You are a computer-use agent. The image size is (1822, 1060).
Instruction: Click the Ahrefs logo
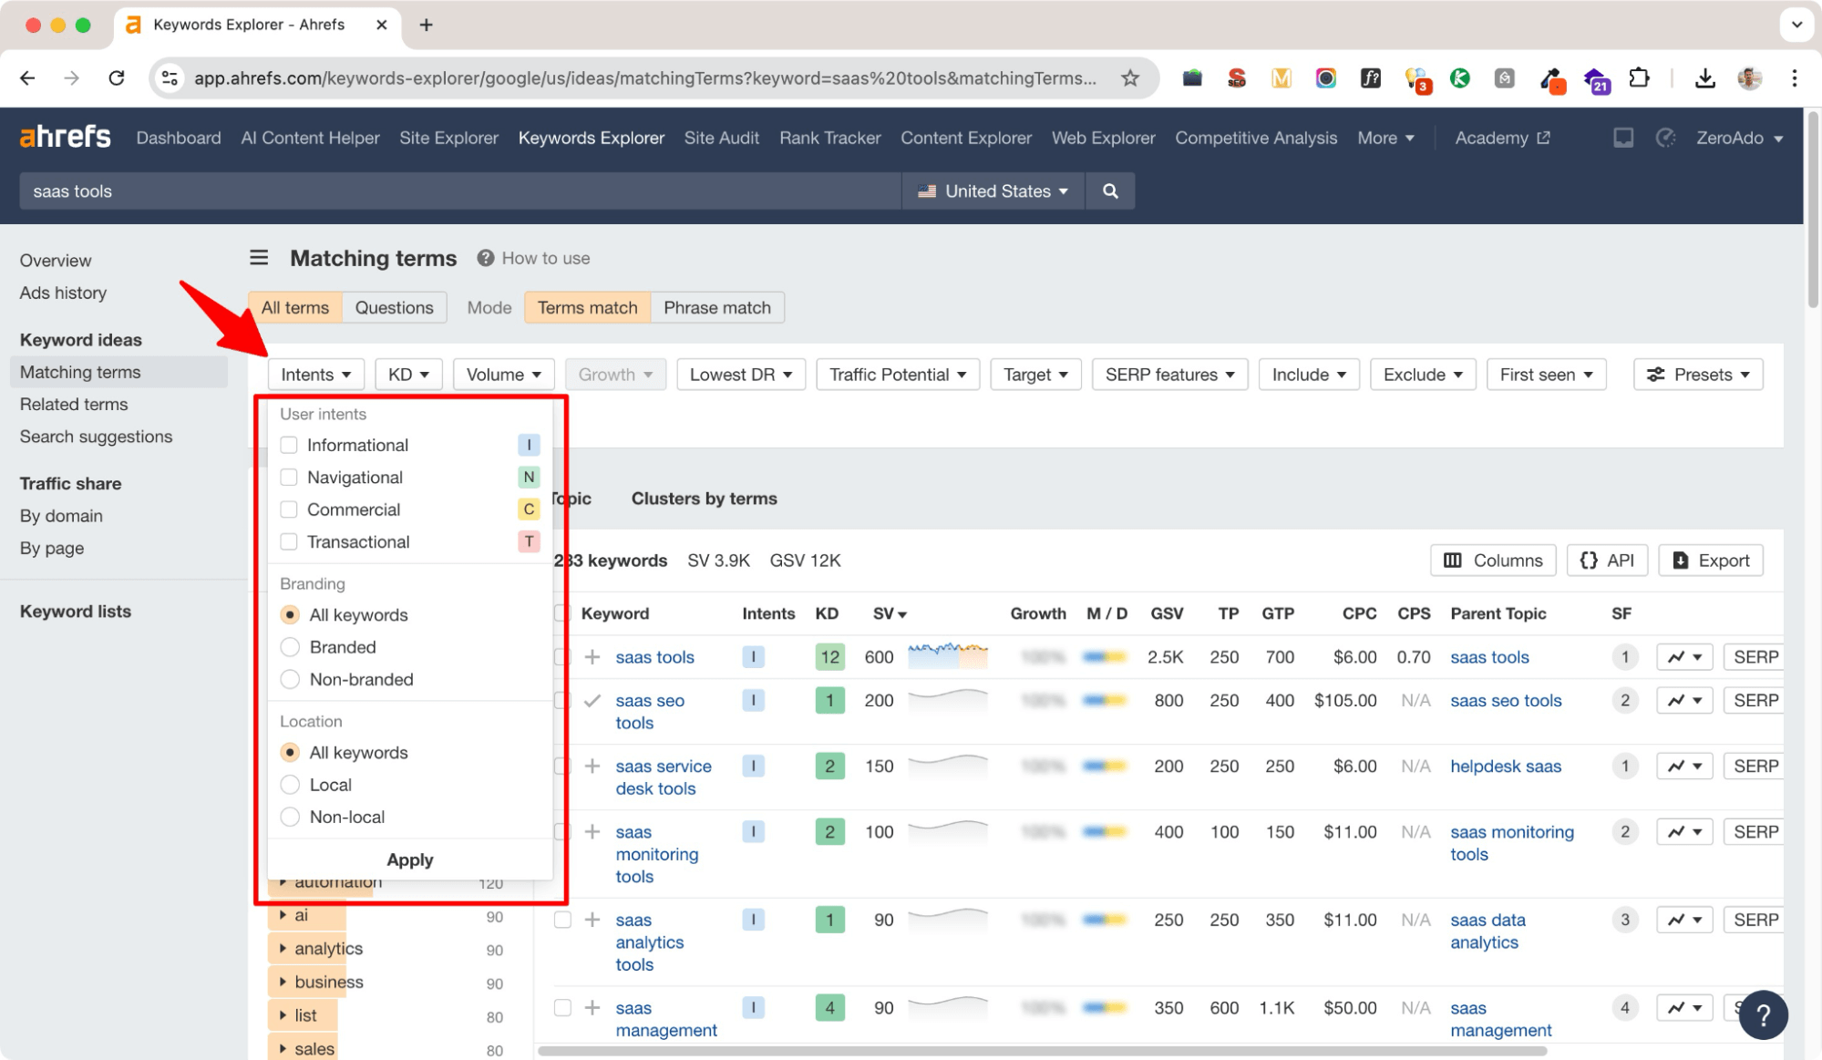[x=65, y=137]
